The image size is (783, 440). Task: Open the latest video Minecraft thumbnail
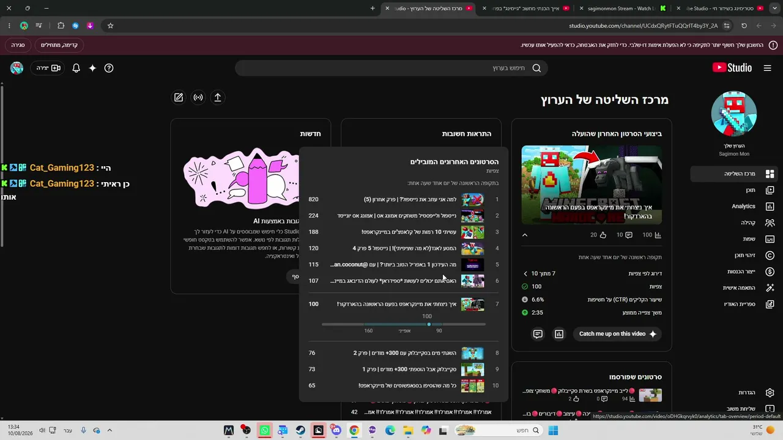pos(592,185)
